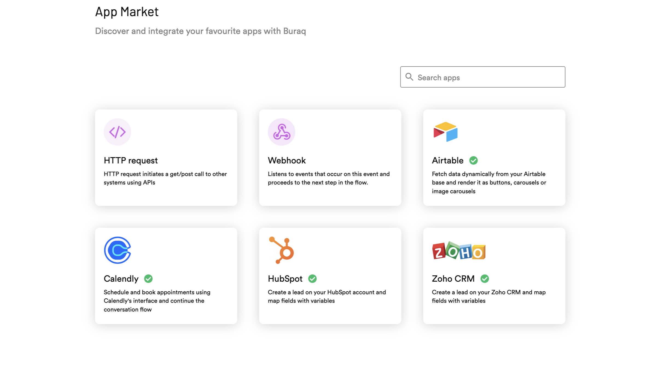
Task: Click the Webhook purple icon
Action: click(281, 132)
